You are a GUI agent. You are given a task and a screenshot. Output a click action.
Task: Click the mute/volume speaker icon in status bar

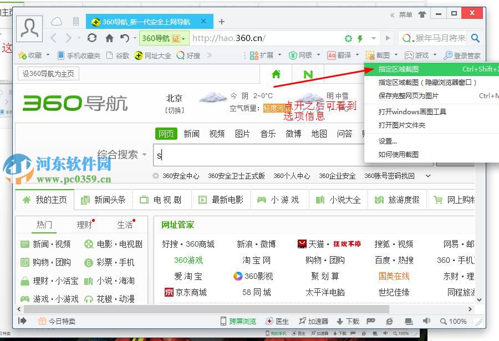426,321
